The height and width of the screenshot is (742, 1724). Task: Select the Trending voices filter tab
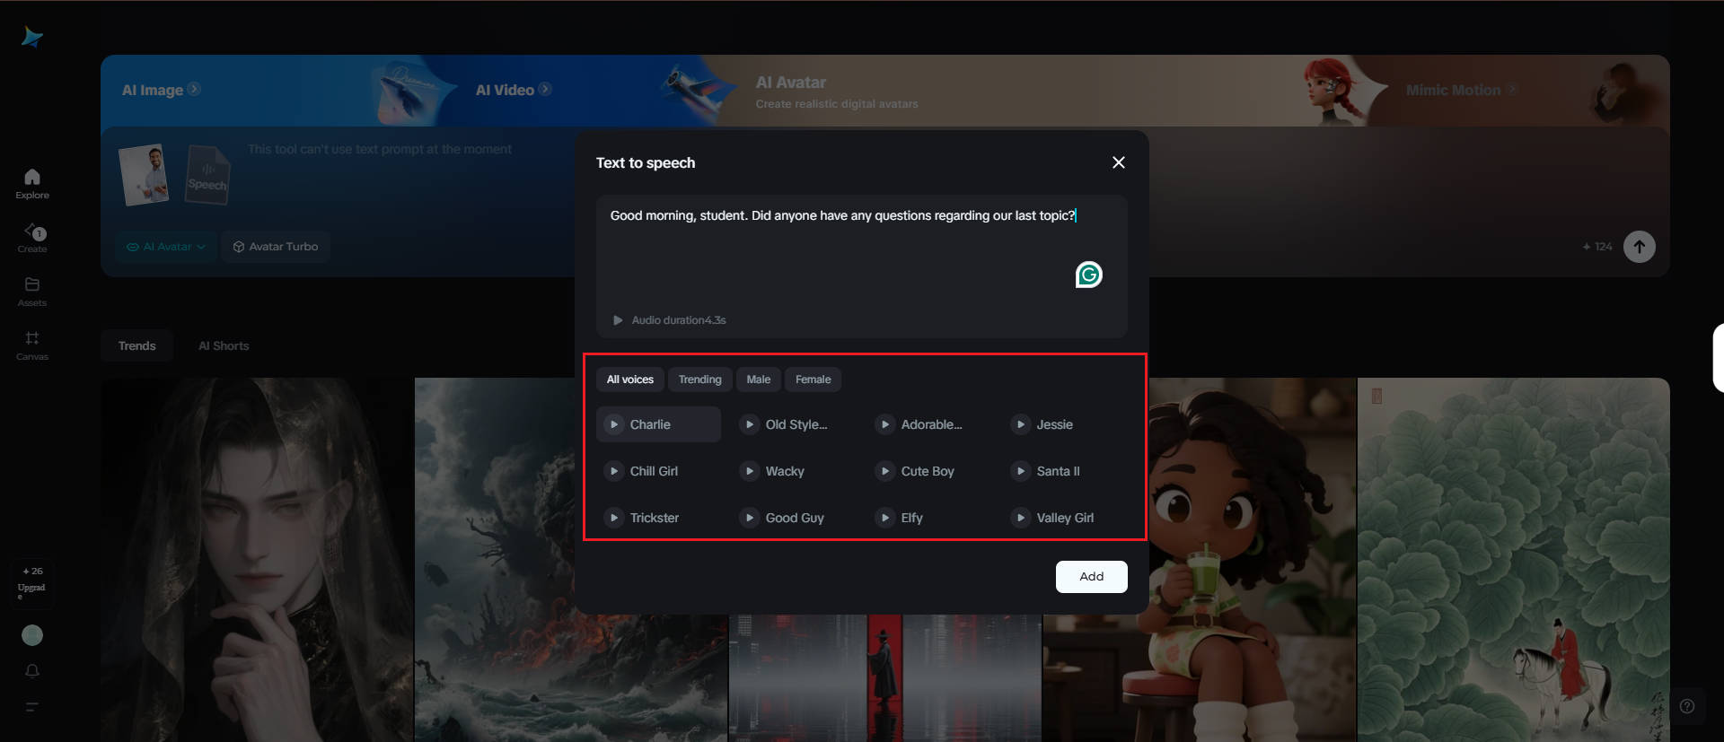700,380
